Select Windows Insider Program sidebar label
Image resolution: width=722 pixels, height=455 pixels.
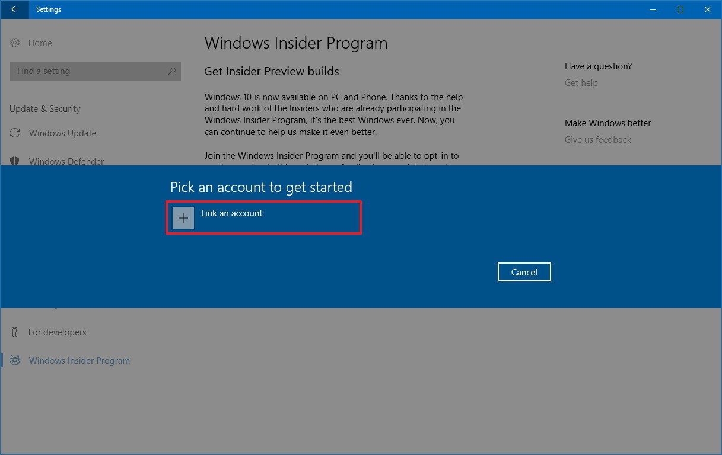point(79,361)
